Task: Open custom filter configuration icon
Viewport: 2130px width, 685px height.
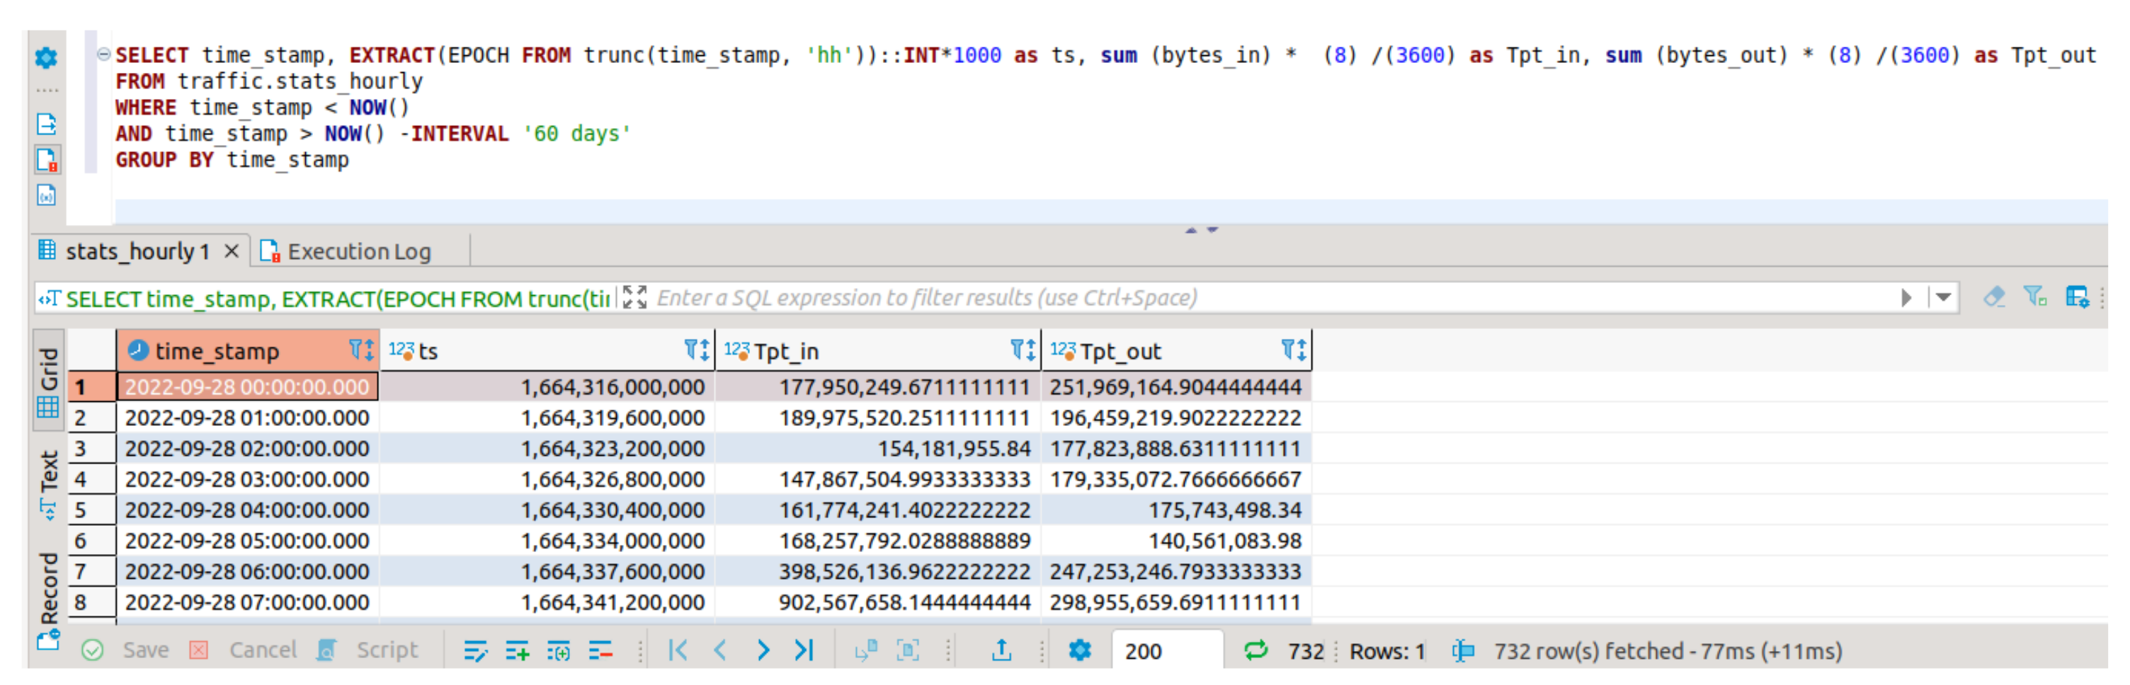Action: tap(2077, 297)
